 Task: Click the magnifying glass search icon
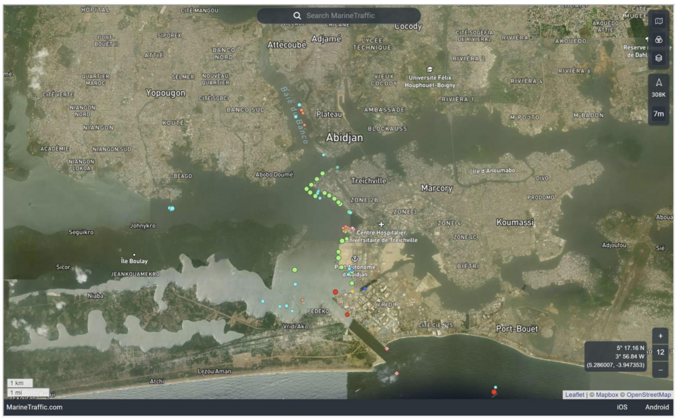[297, 15]
